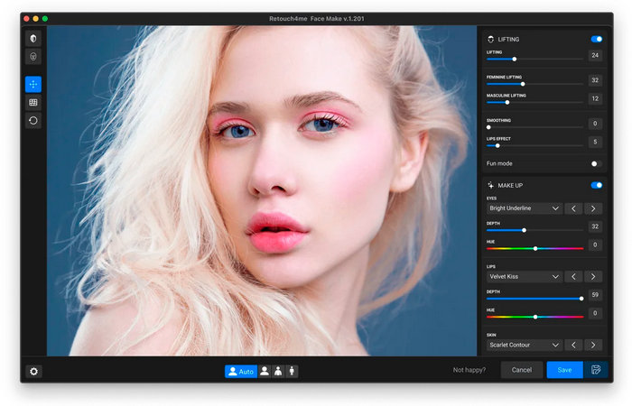Click the Lifting slider track
Viewport: 632px width, 406px height.
(534, 60)
